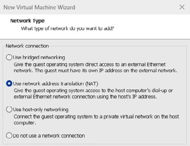190x146 pixels.
Task: Click the host-only description about private virtual network
Action: pyautogui.click(x=96, y=116)
